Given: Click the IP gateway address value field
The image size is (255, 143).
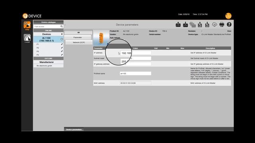Looking at the screenshot, I should coord(135,64).
